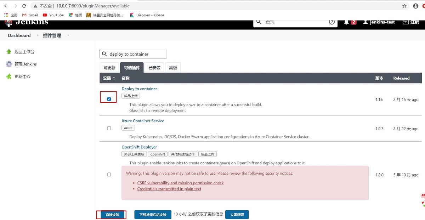Sort by the 名称 column header

125,78
